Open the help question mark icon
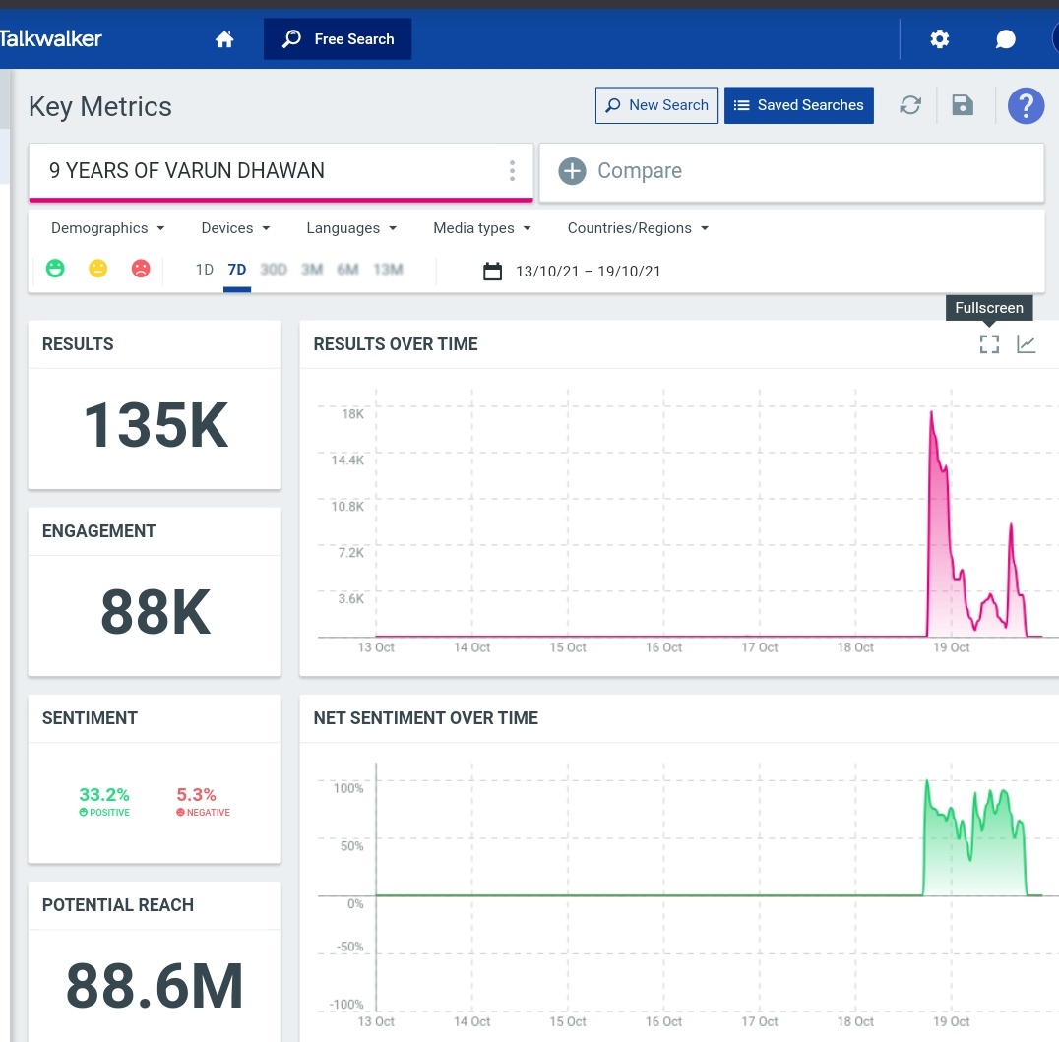The width and height of the screenshot is (1059, 1042). point(1026,105)
